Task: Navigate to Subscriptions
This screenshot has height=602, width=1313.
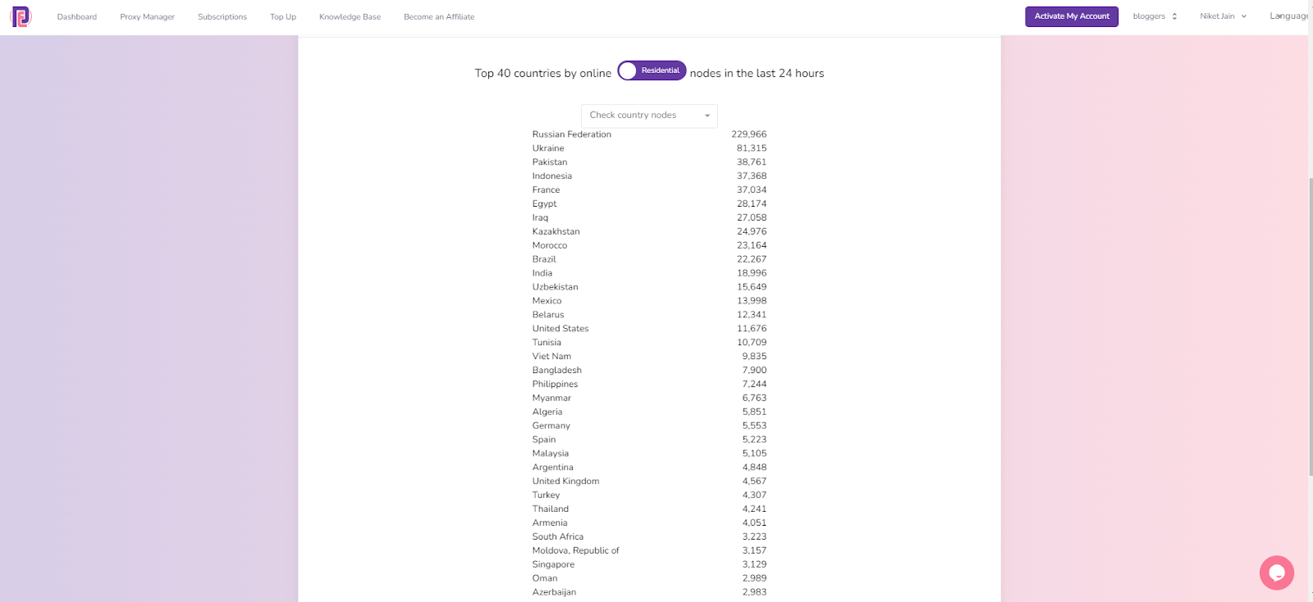Action: (222, 17)
